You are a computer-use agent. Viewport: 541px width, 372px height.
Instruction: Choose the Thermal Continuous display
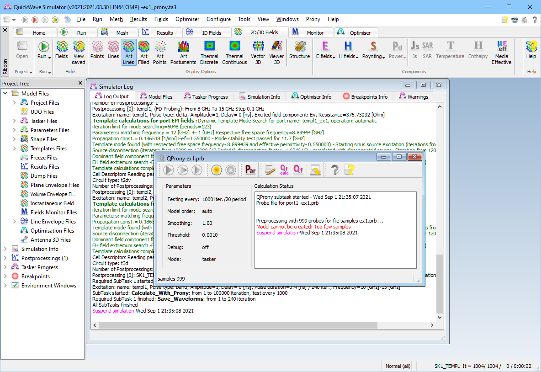(x=234, y=53)
